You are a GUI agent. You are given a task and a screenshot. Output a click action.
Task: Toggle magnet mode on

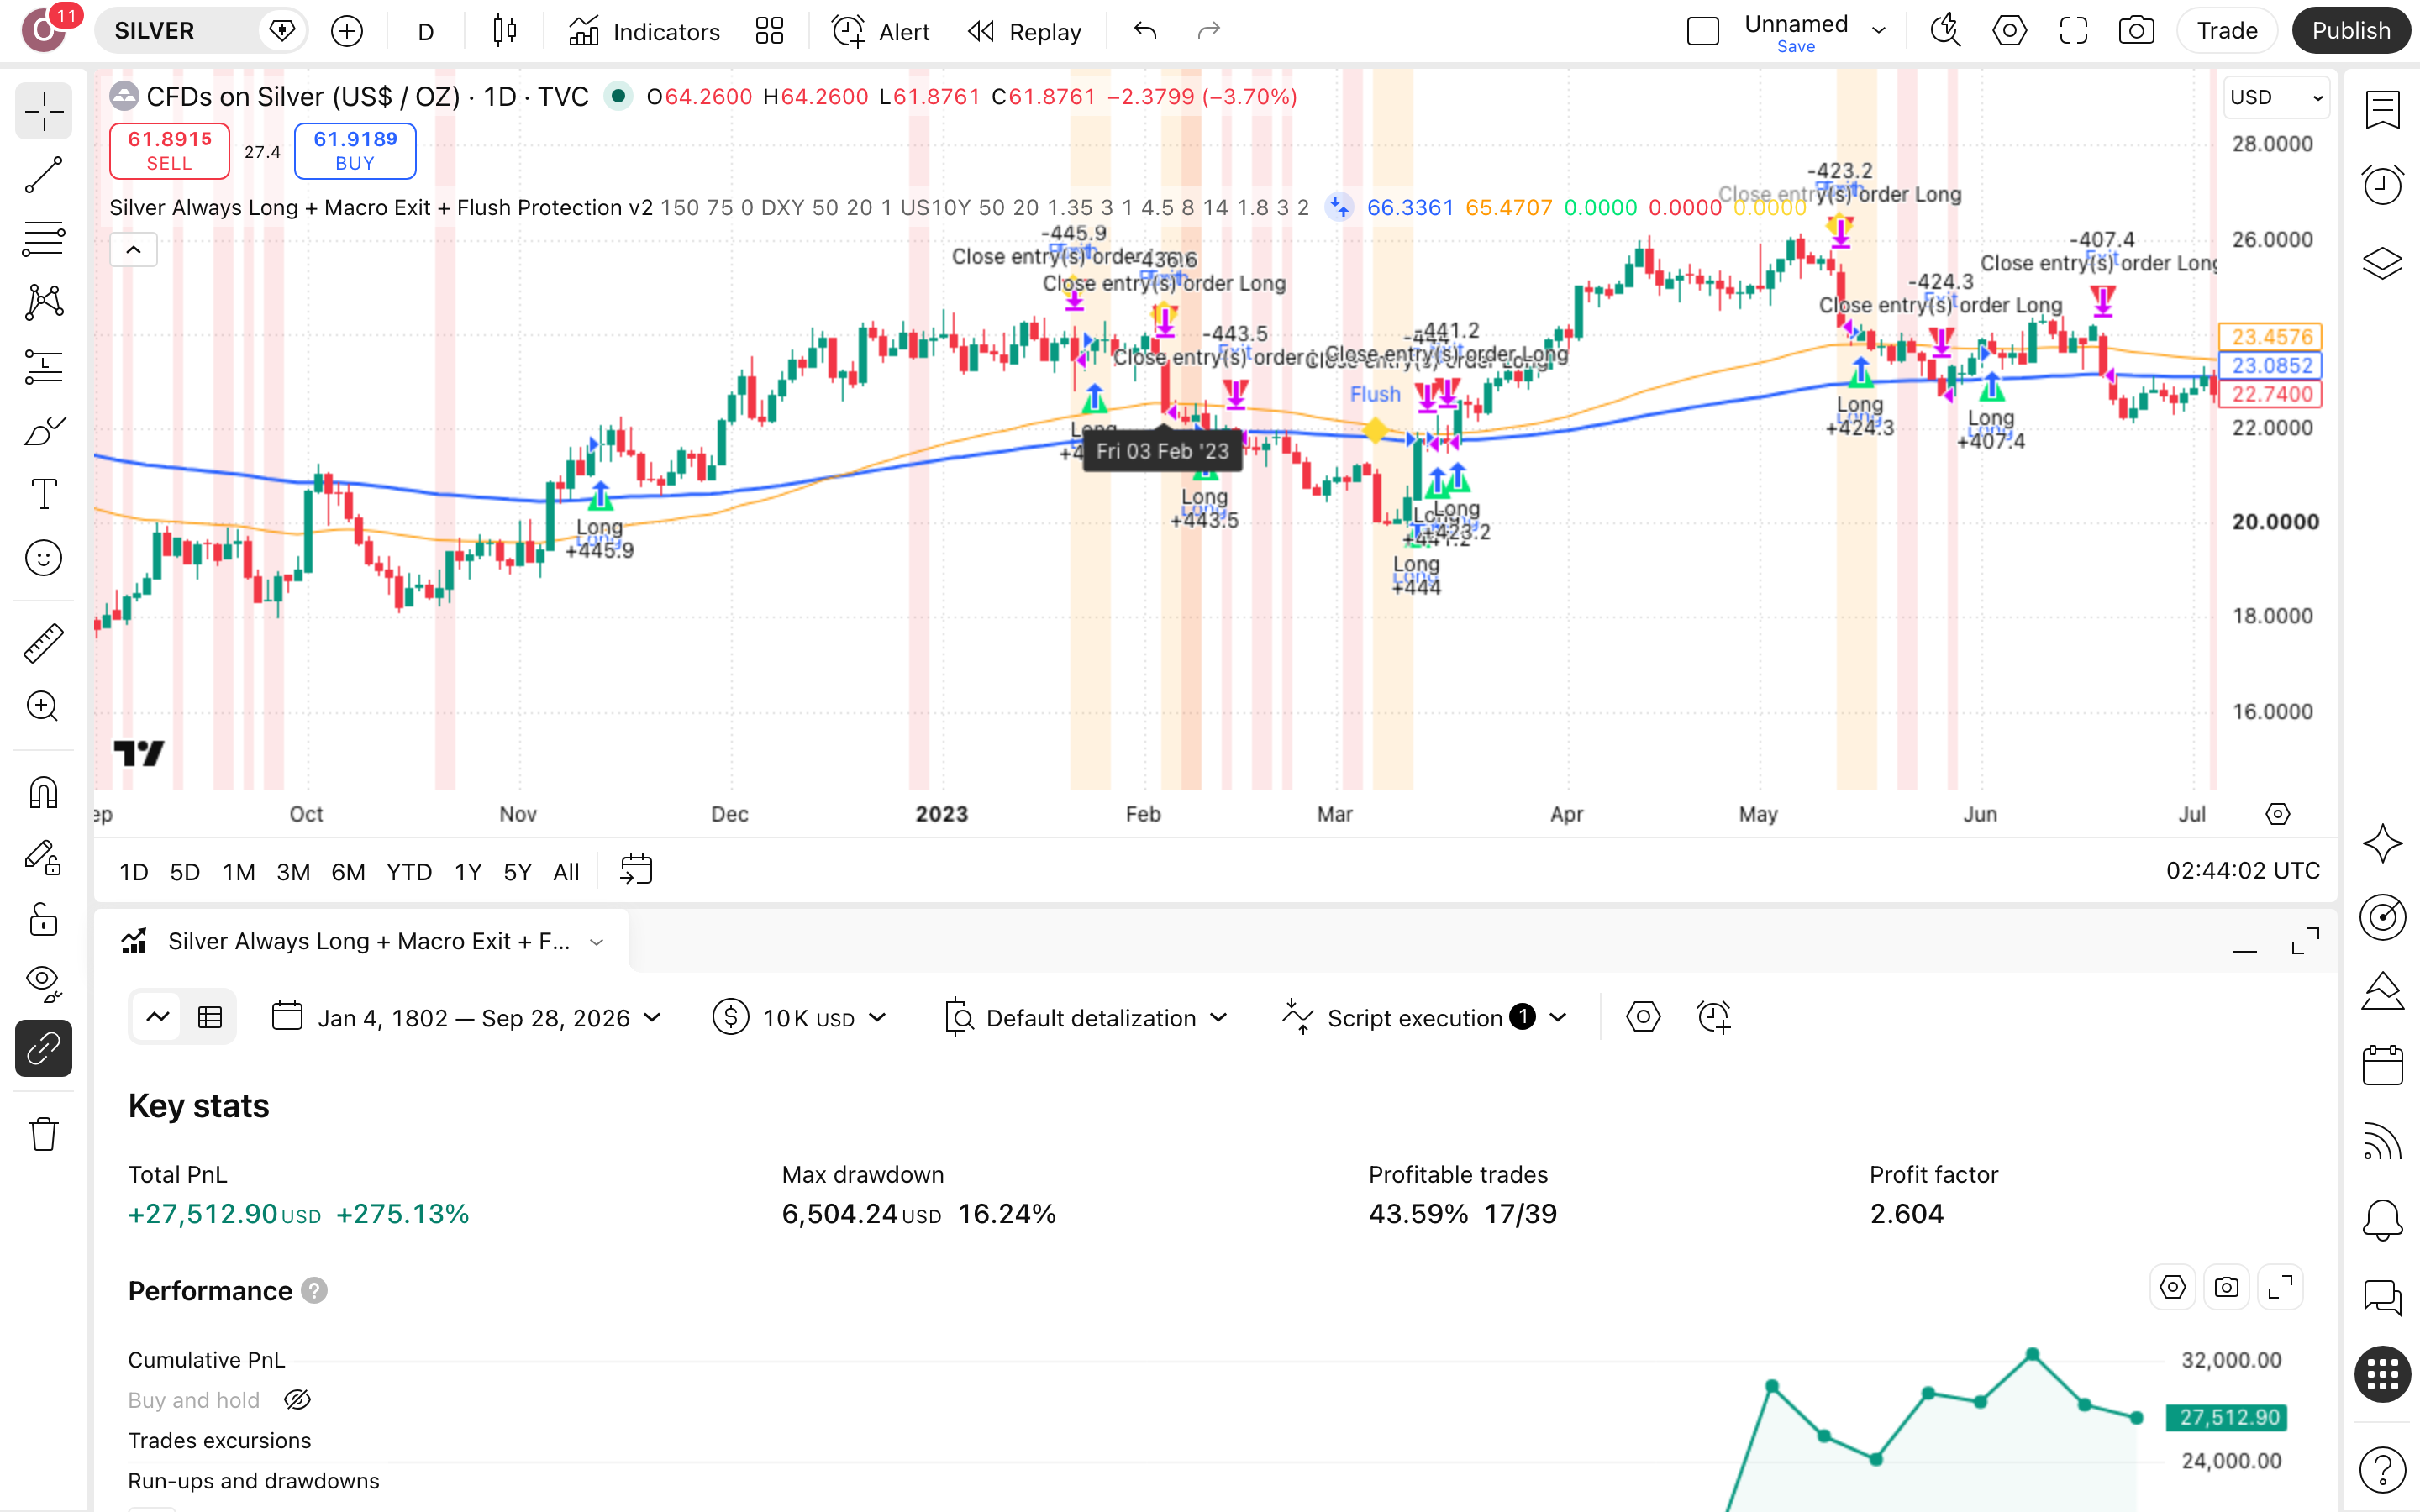[43, 793]
